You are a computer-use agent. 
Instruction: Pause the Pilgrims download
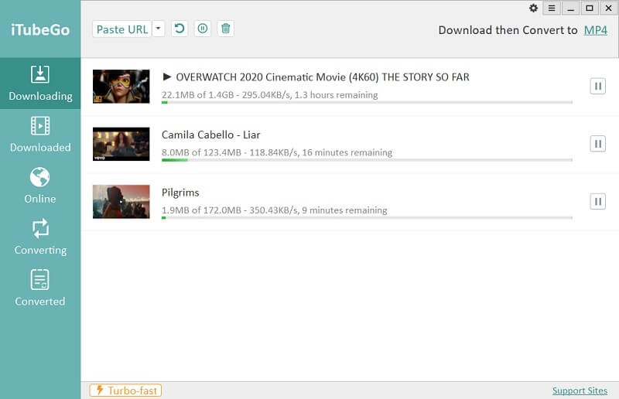[597, 202]
